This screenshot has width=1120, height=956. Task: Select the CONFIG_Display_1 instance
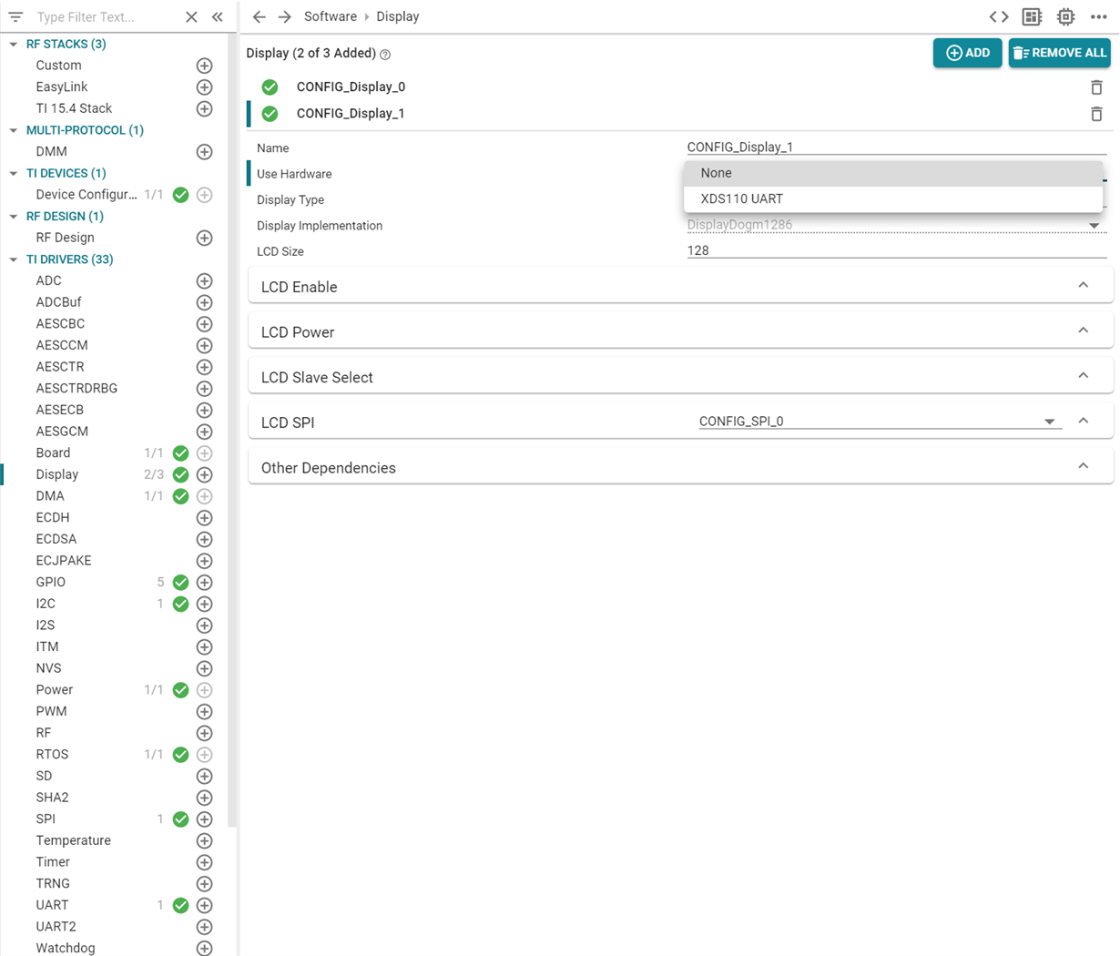[x=351, y=114]
